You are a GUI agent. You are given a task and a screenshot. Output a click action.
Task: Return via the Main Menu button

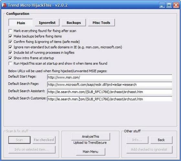[x=90, y=152]
